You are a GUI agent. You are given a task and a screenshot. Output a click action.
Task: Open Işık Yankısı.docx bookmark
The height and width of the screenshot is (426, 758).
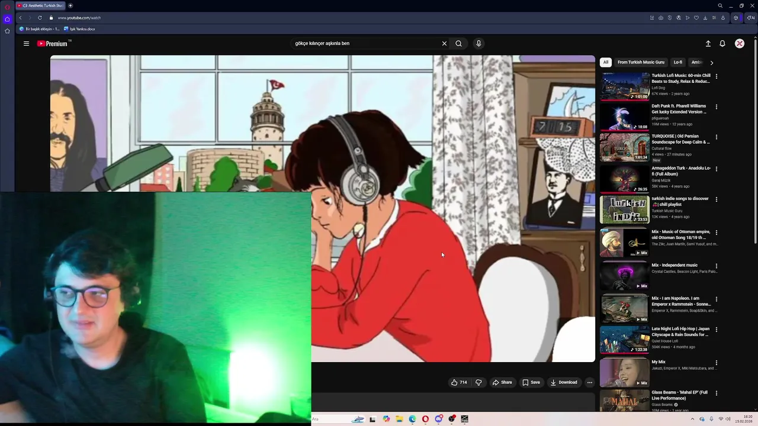tap(79, 29)
